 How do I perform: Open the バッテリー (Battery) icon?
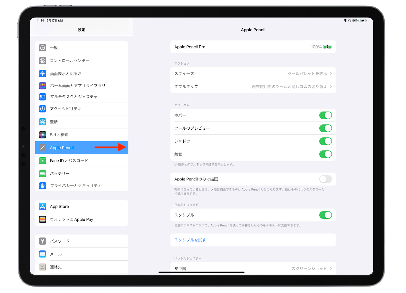[43, 173]
